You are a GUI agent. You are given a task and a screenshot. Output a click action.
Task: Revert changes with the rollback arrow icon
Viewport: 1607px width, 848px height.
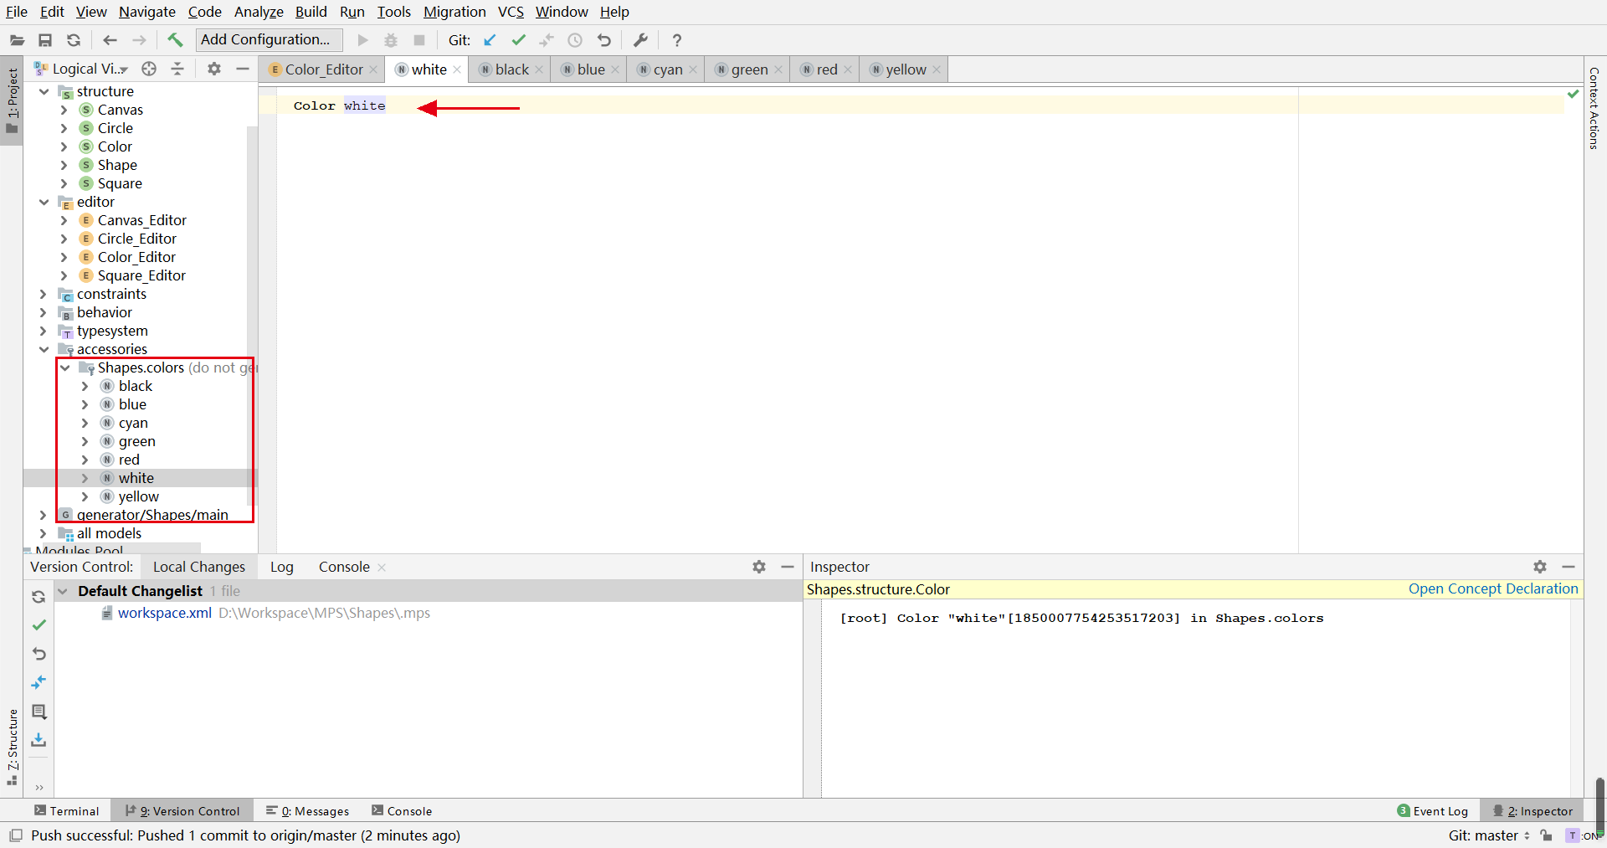(39, 654)
